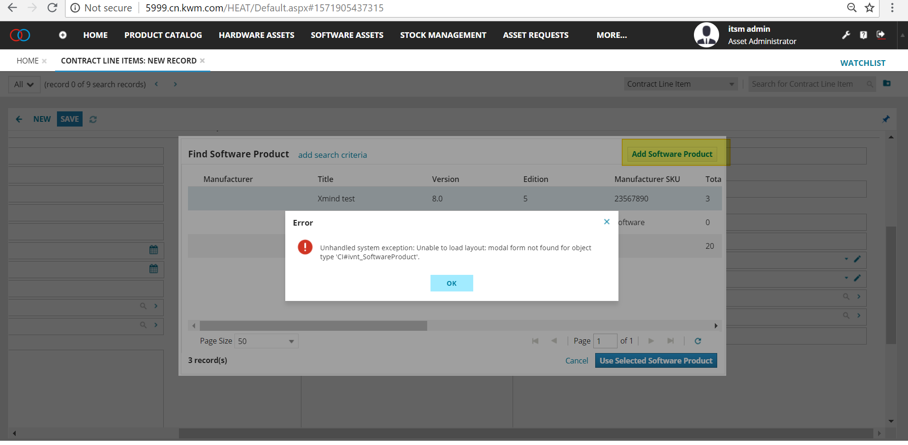
Task: Click the logout icon in header
Action: pyautogui.click(x=881, y=35)
